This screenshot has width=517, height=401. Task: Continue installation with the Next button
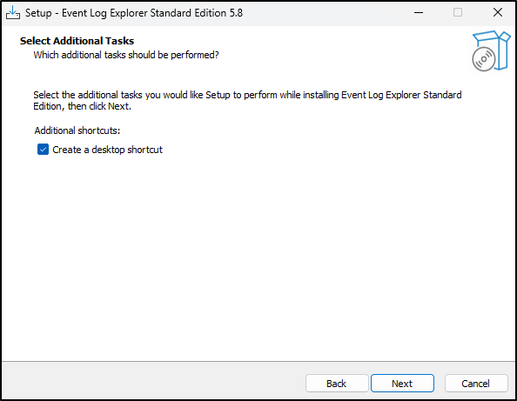(402, 384)
